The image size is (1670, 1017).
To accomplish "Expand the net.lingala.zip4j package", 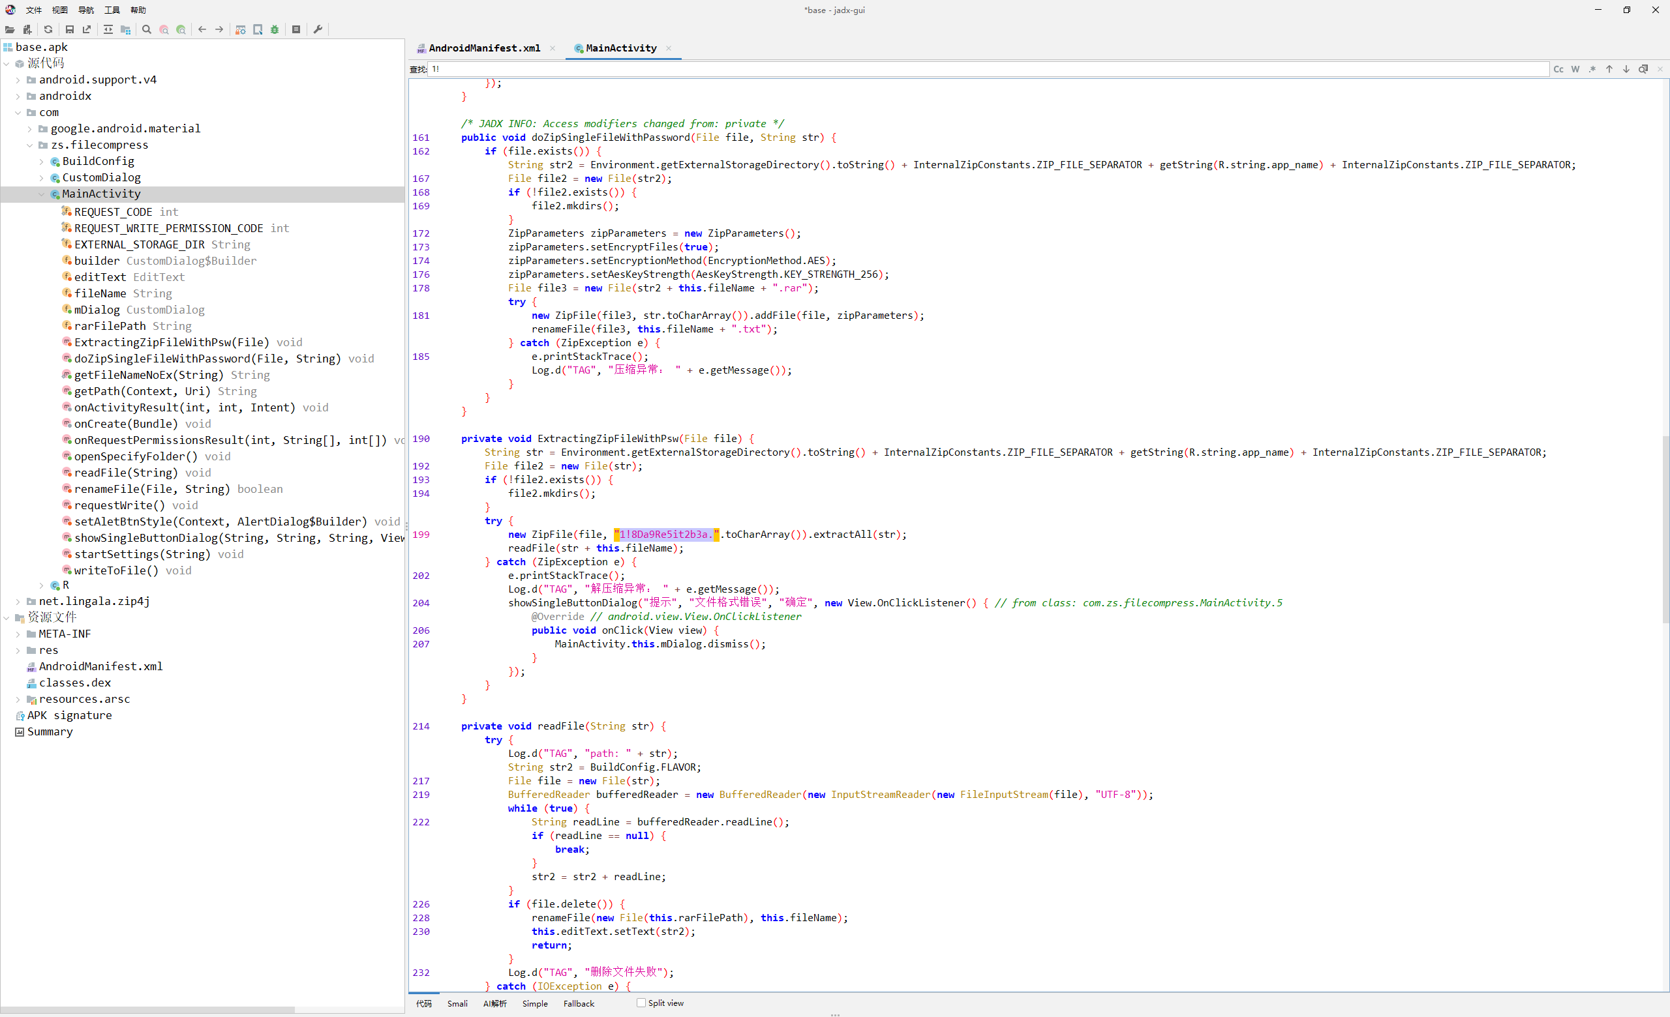I will coord(18,601).
